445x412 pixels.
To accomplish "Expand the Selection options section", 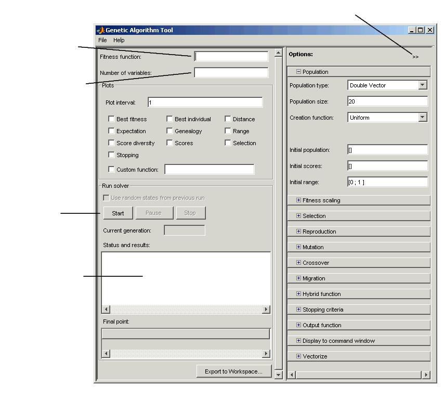I will pos(298,216).
